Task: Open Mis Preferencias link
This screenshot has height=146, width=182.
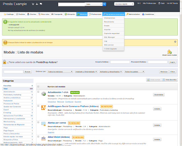Action: coord(149,3)
